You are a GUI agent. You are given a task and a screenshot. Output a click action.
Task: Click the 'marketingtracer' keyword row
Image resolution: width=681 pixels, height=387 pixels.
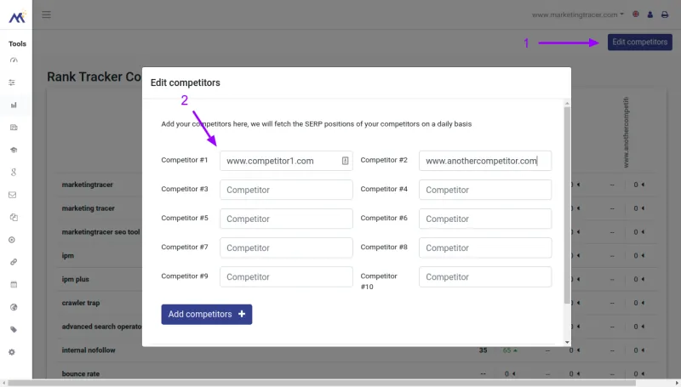88,185
